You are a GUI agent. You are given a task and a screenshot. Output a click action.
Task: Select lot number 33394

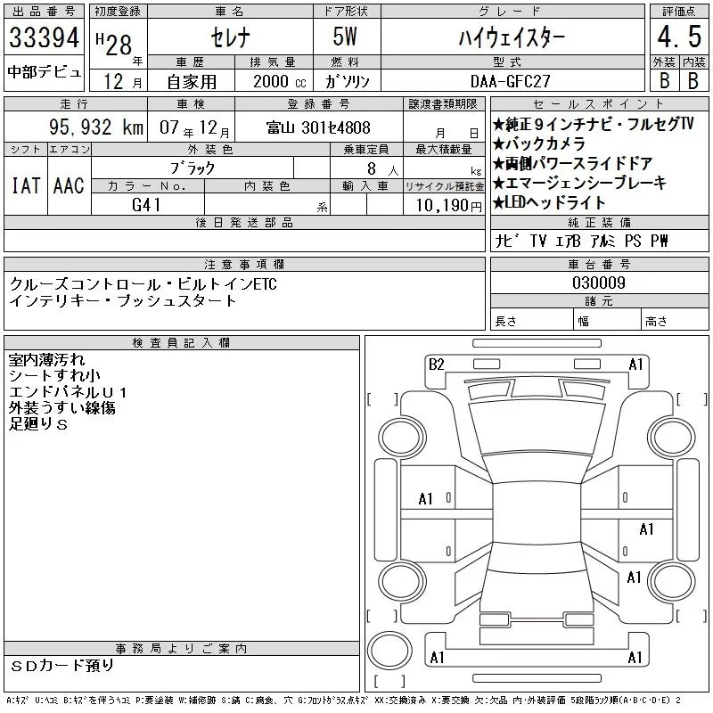click(x=44, y=37)
